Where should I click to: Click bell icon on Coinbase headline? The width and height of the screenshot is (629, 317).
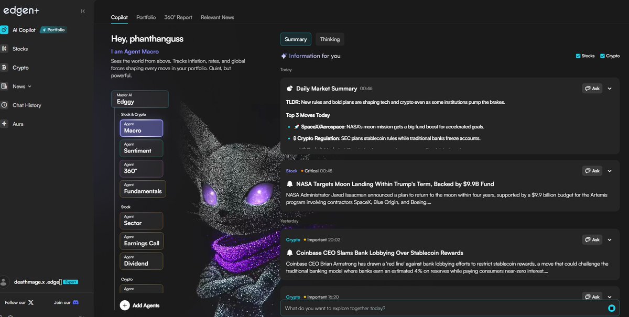(x=290, y=253)
